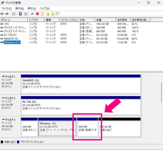Click the red X delete icon
Viewport: 163px width, 150px height.
point(37,14)
